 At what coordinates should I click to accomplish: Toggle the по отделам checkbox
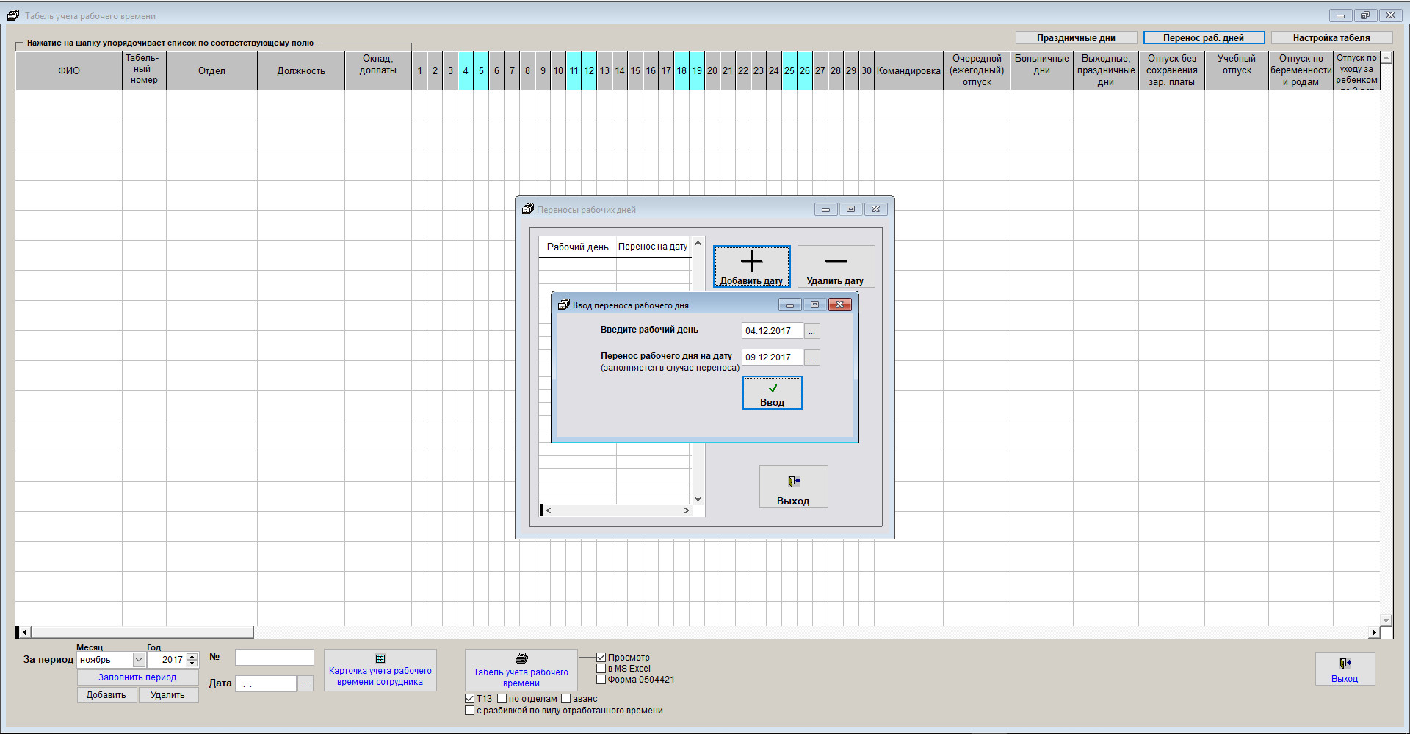pos(502,699)
